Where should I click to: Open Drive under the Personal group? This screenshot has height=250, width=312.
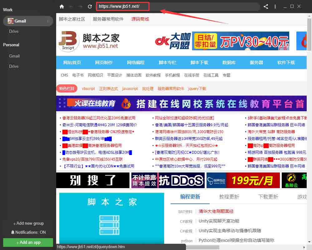tap(14, 66)
